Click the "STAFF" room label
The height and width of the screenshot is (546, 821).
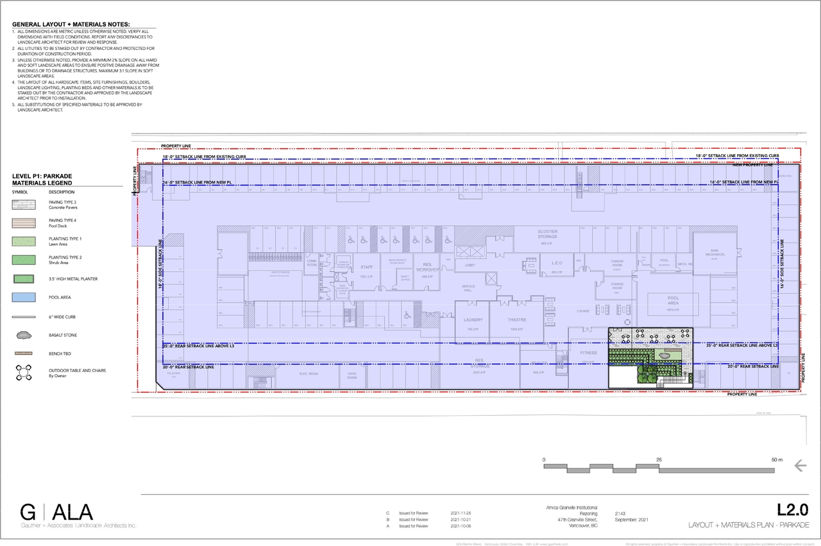(x=366, y=268)
